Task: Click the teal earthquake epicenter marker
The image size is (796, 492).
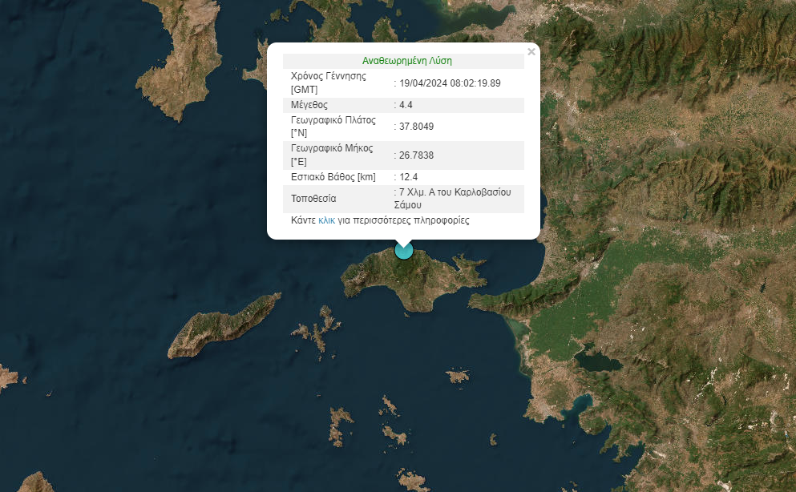Action: [404, 250]
